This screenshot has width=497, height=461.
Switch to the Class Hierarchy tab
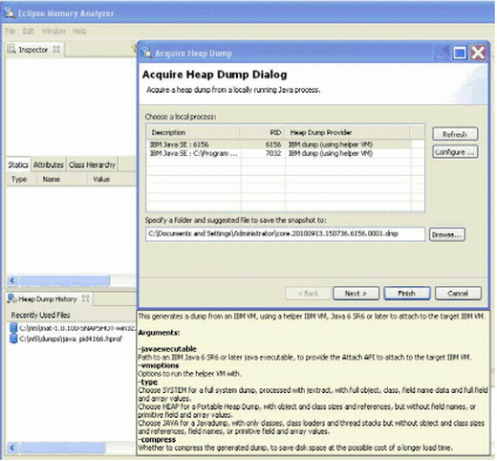[92, 165]
